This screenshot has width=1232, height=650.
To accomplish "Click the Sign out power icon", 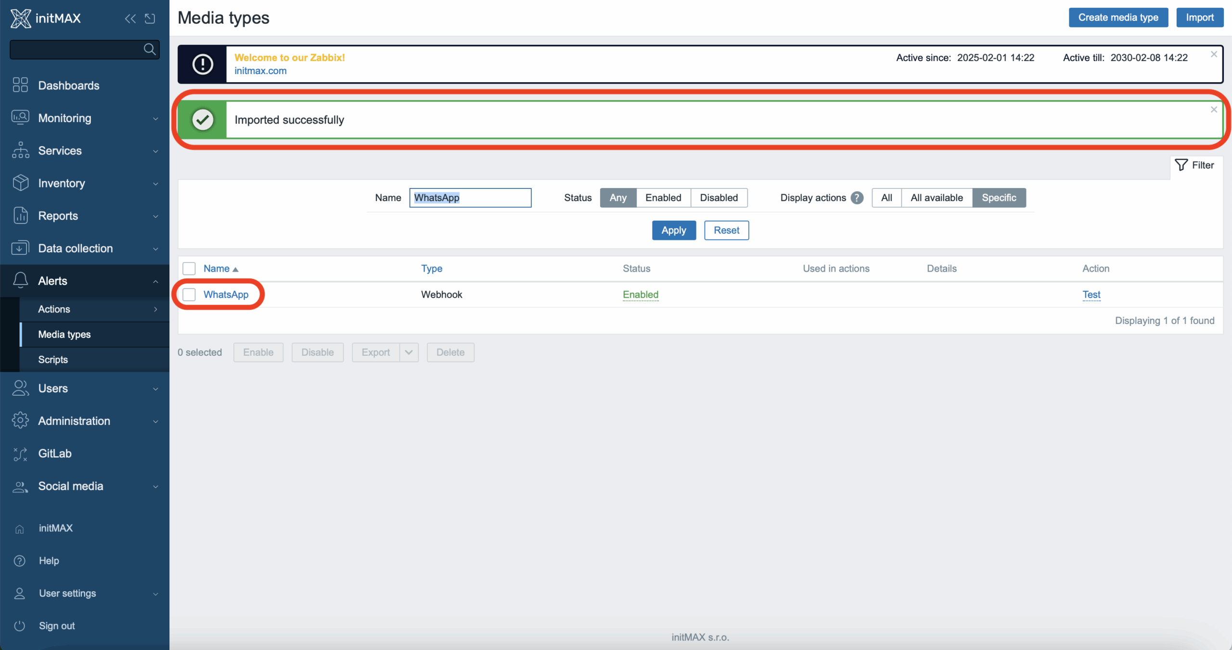I will click(x=20, y=626).
